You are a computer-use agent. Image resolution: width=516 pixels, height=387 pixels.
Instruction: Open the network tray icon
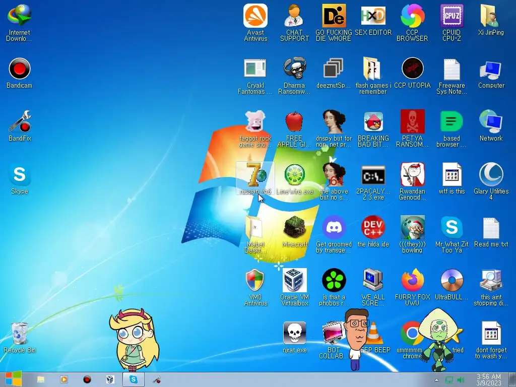pyautogui.click(x=449, y=380)
